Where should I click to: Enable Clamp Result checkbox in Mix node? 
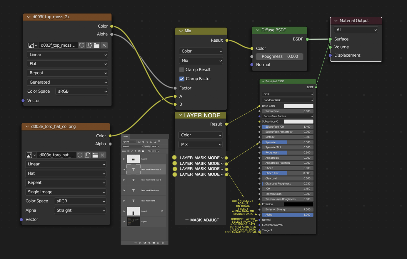pos(182,70)
